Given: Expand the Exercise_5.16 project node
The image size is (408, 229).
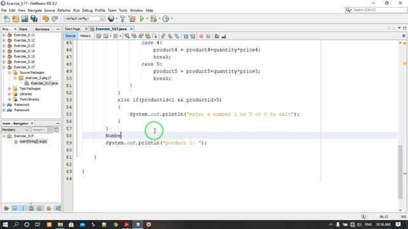Looking at the screenshot, I should pyautogui.click(x=4, y=62).
